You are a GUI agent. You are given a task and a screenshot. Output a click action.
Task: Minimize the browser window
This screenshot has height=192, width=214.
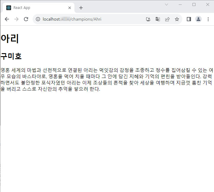180,4
